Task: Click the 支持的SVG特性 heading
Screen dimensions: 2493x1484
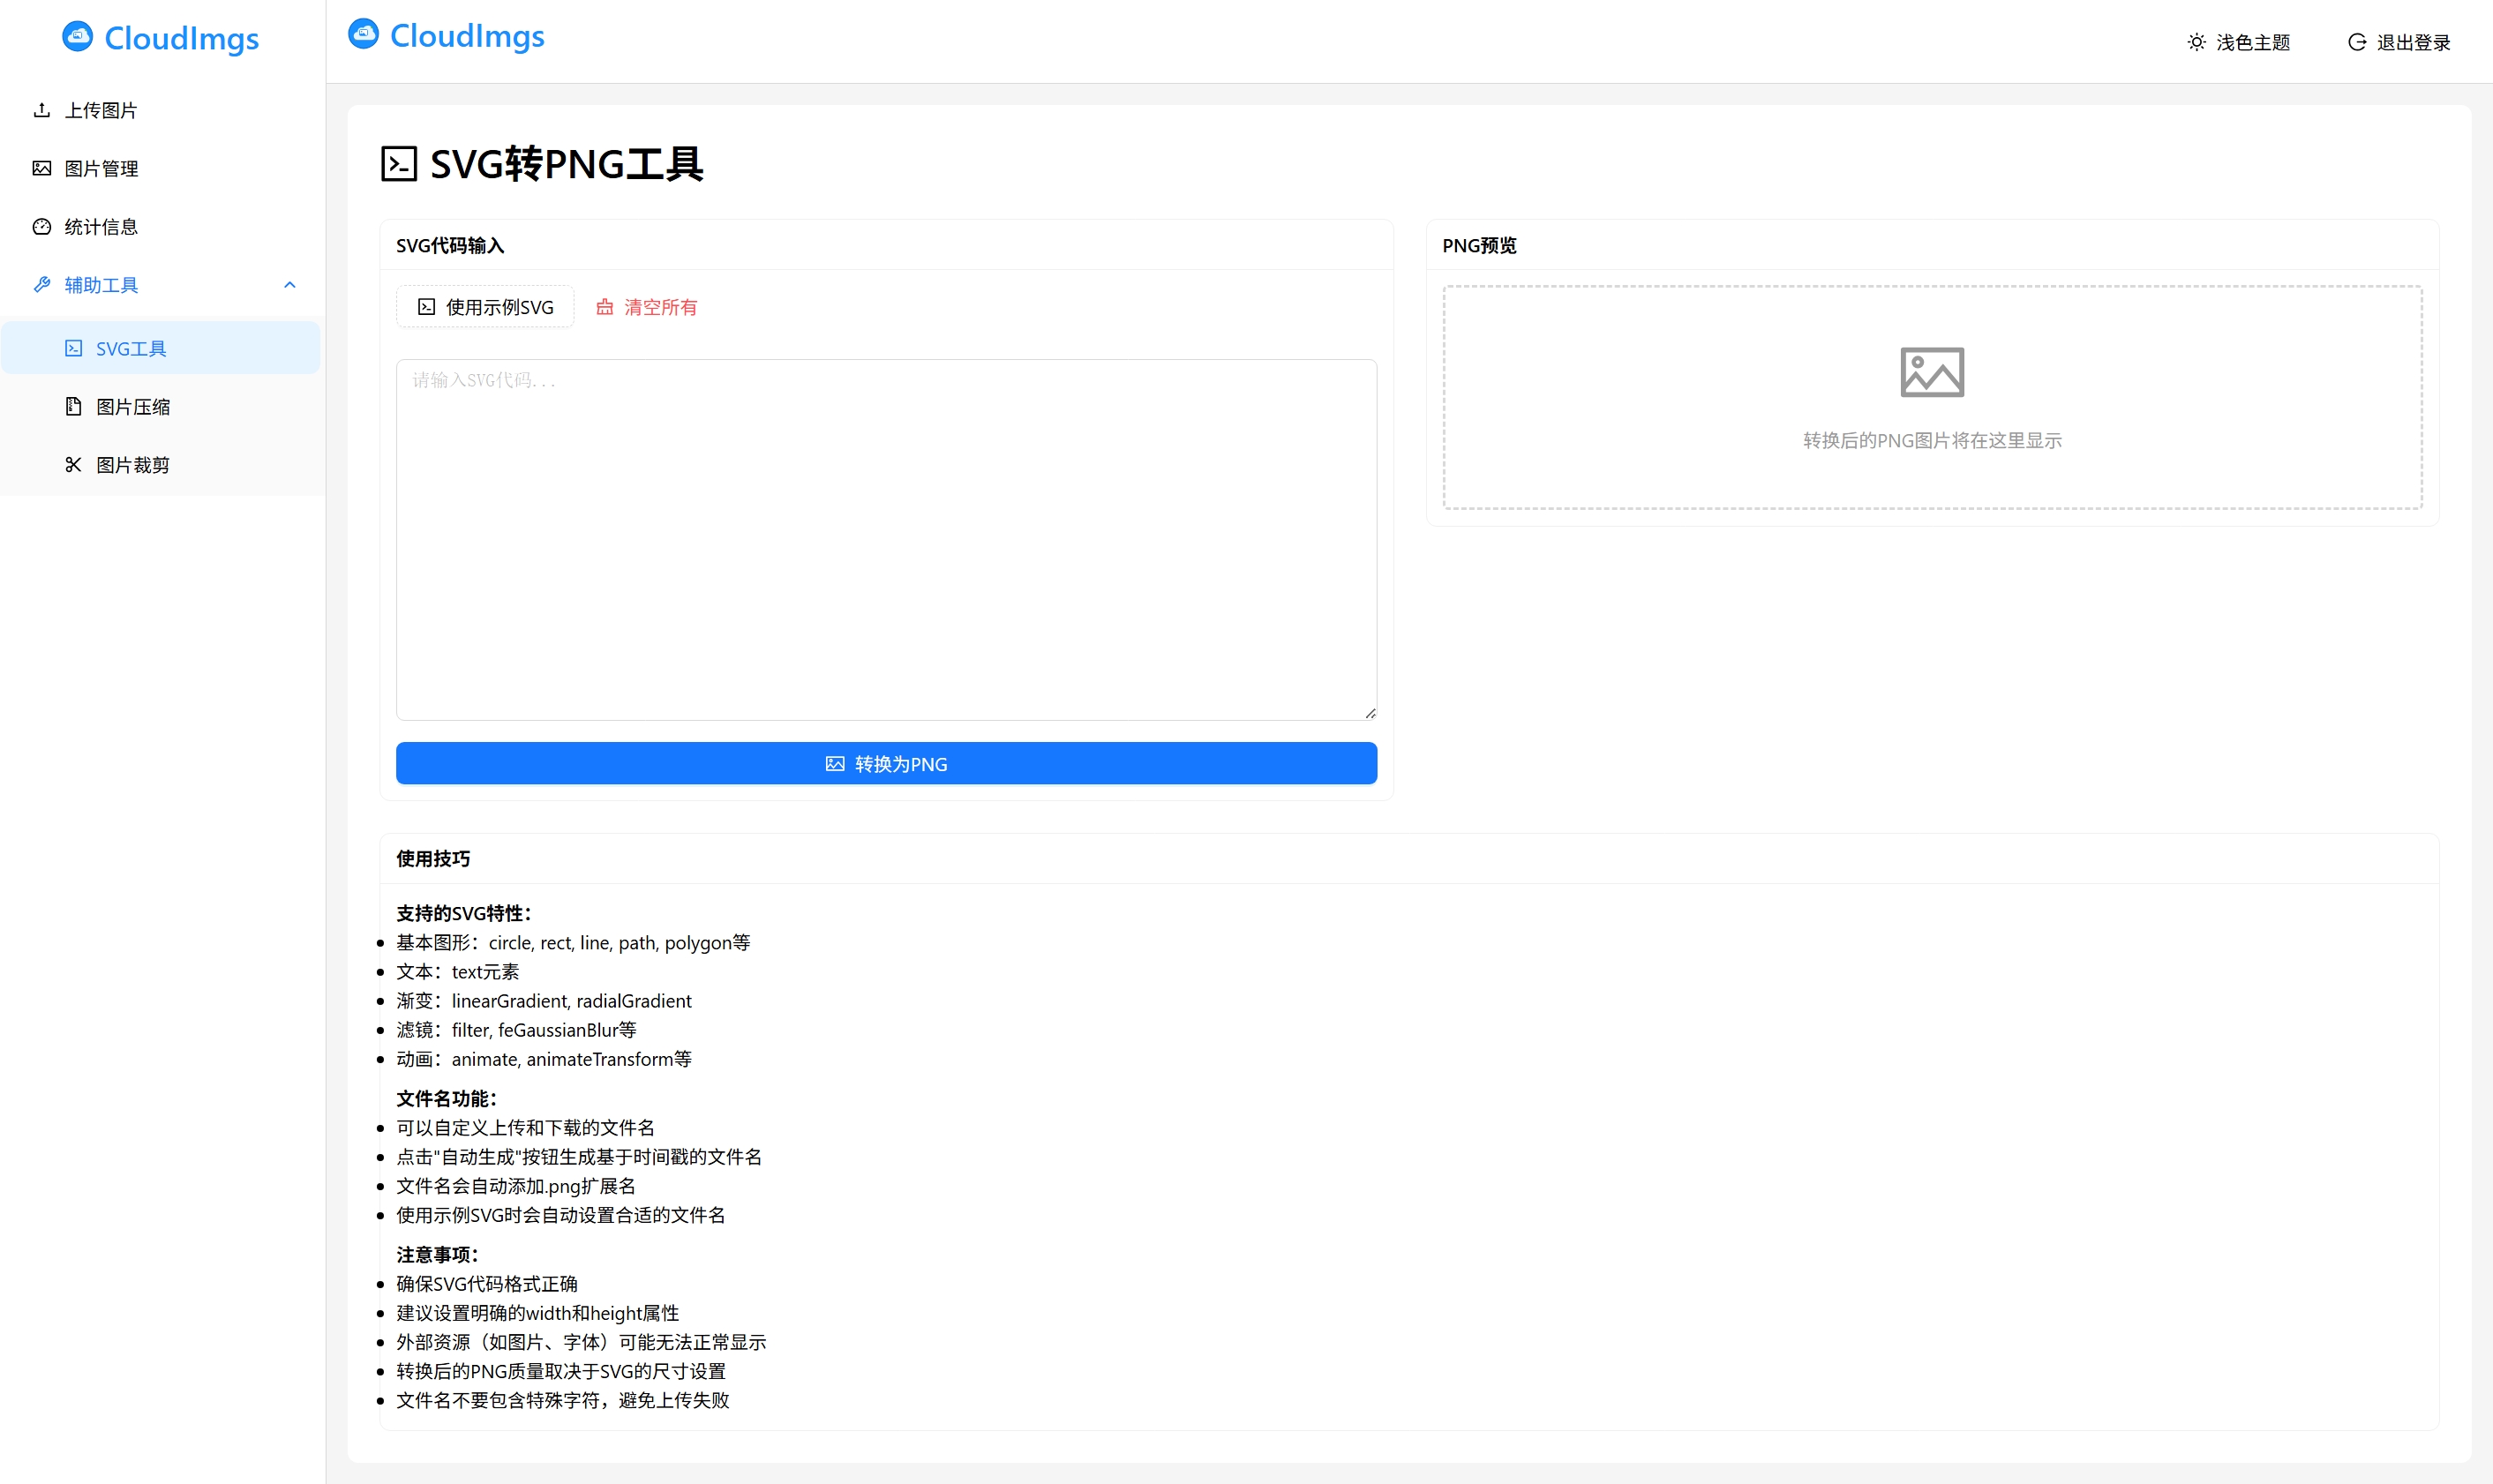Action: click(465, 913)
